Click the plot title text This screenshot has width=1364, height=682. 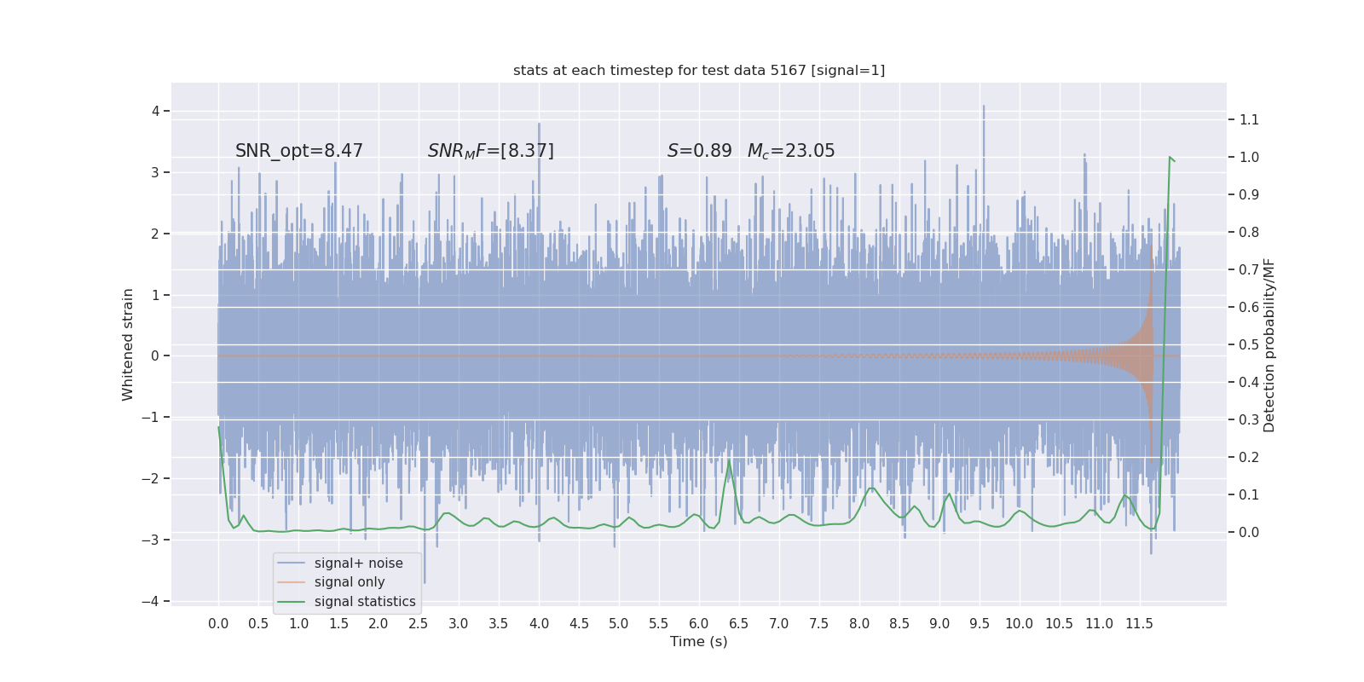699,71
